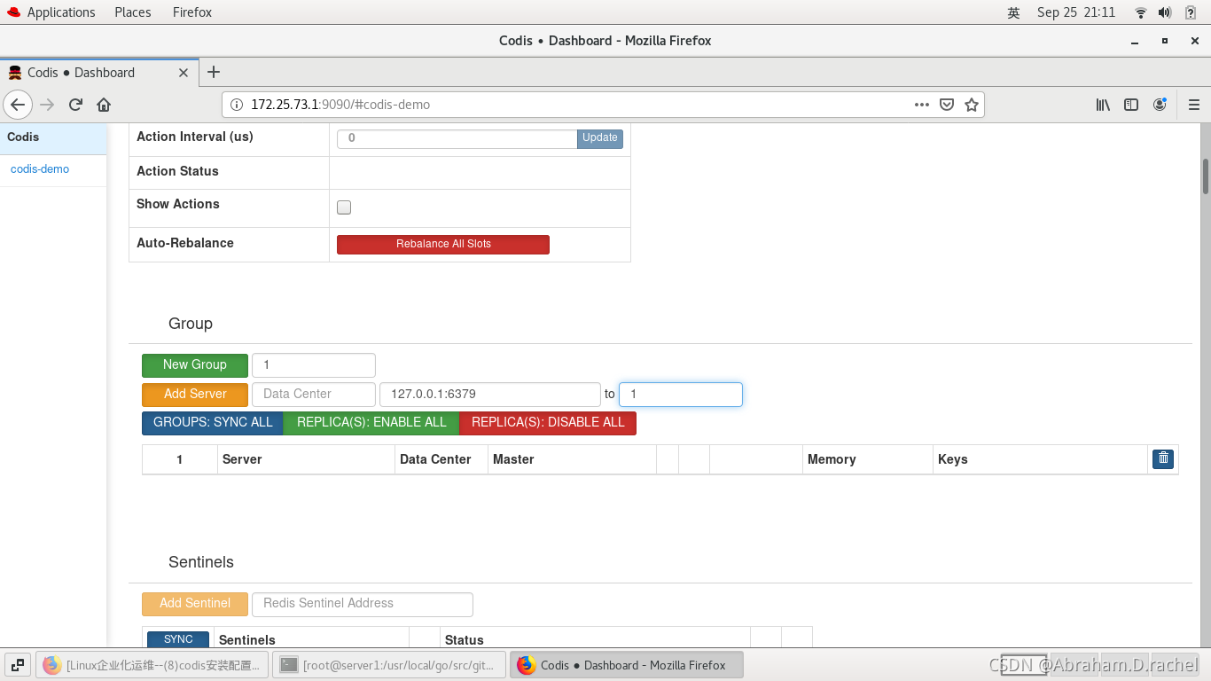Show site information icon in address bar
1211x681 pixels.
pyautogui.click(x=237, y=105)
